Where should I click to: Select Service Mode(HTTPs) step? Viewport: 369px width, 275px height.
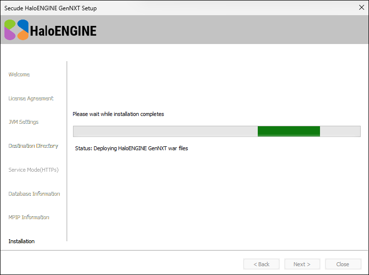33,170
